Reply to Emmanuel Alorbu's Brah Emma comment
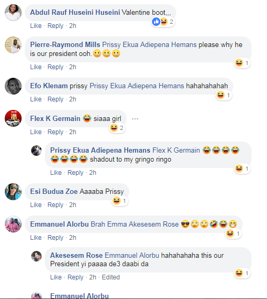The width and height of the screenshot is (267, 299). point(55,238)
